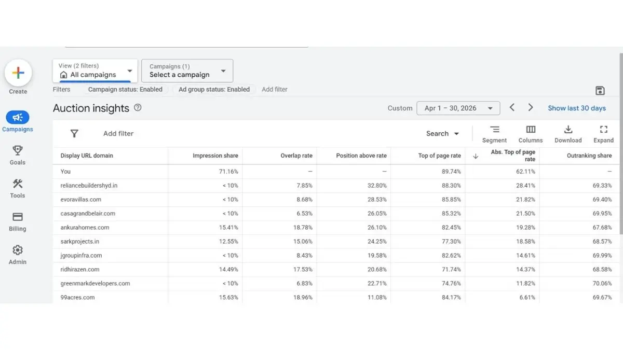This screenshot has width=623, height=350.
Task: Click Add filter field next to funnel
Action: pos(118,133)
